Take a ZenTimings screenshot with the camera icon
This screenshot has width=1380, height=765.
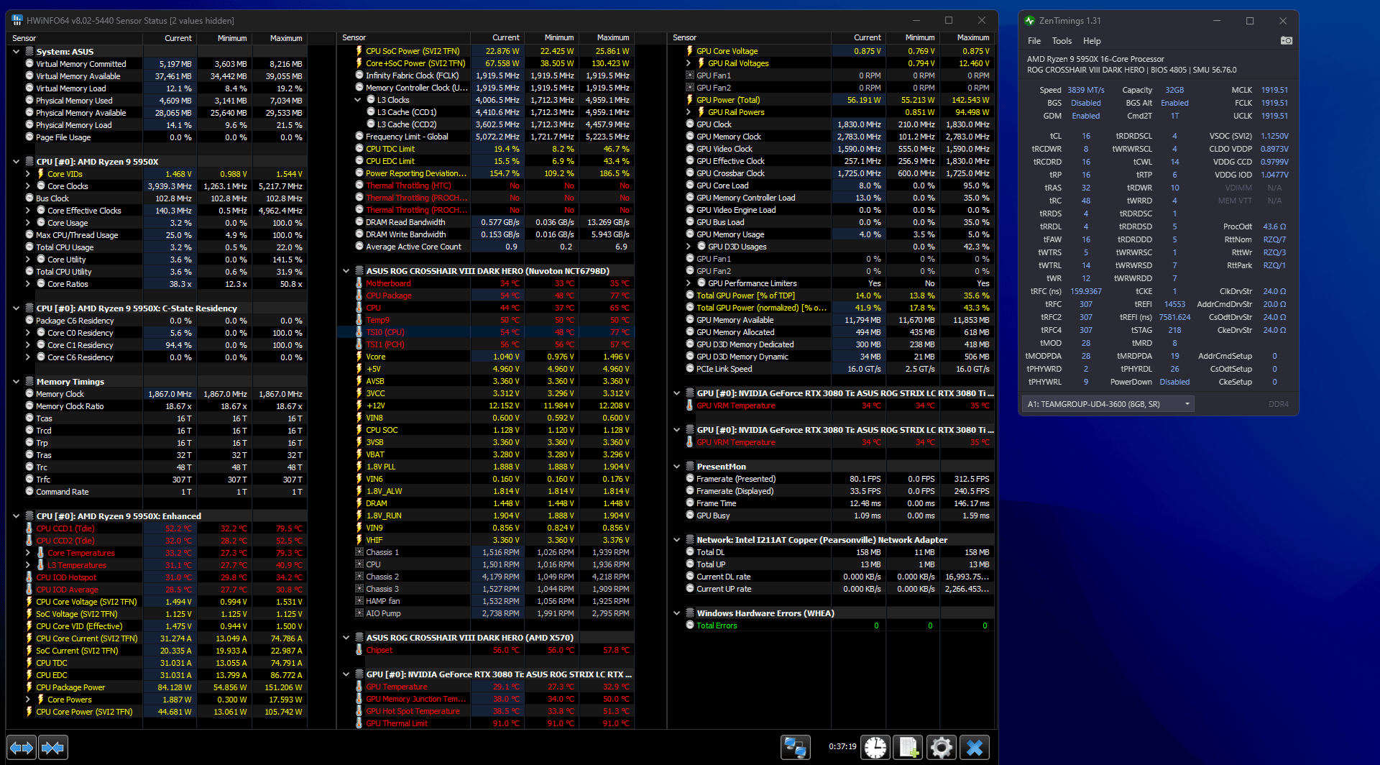coord(1287,41)
